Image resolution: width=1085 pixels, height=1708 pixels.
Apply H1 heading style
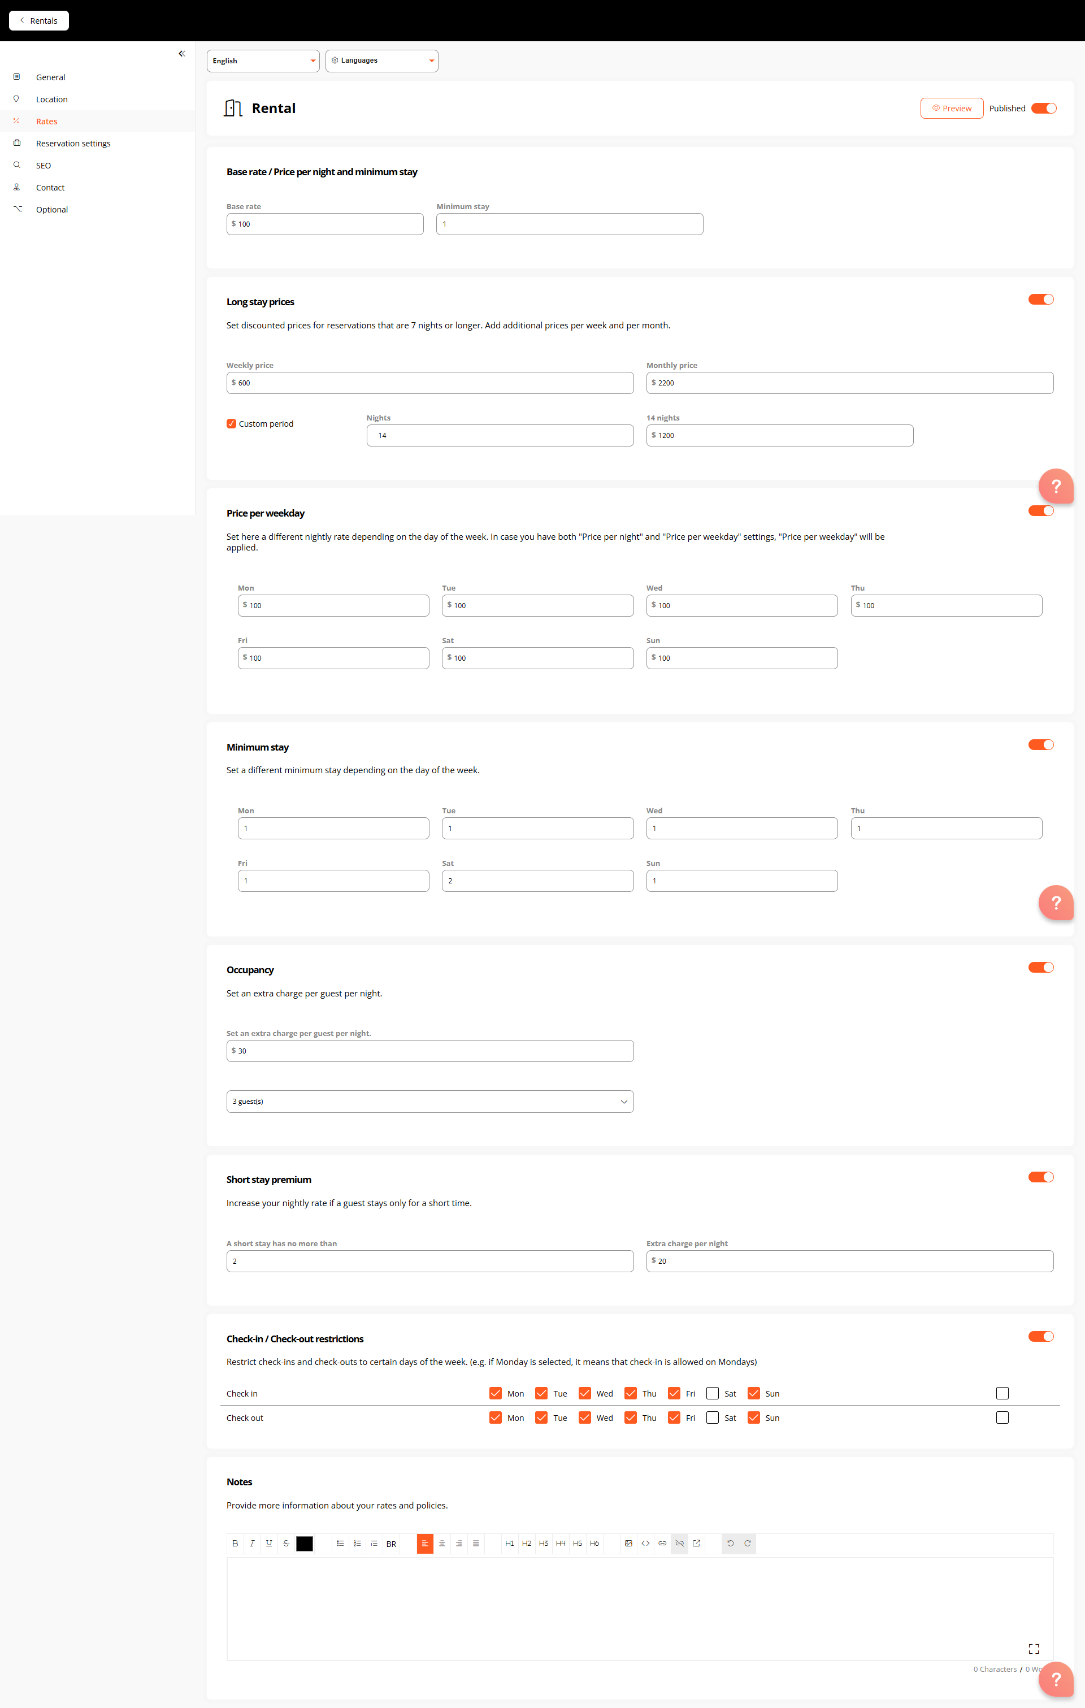tap(509, 1544)
